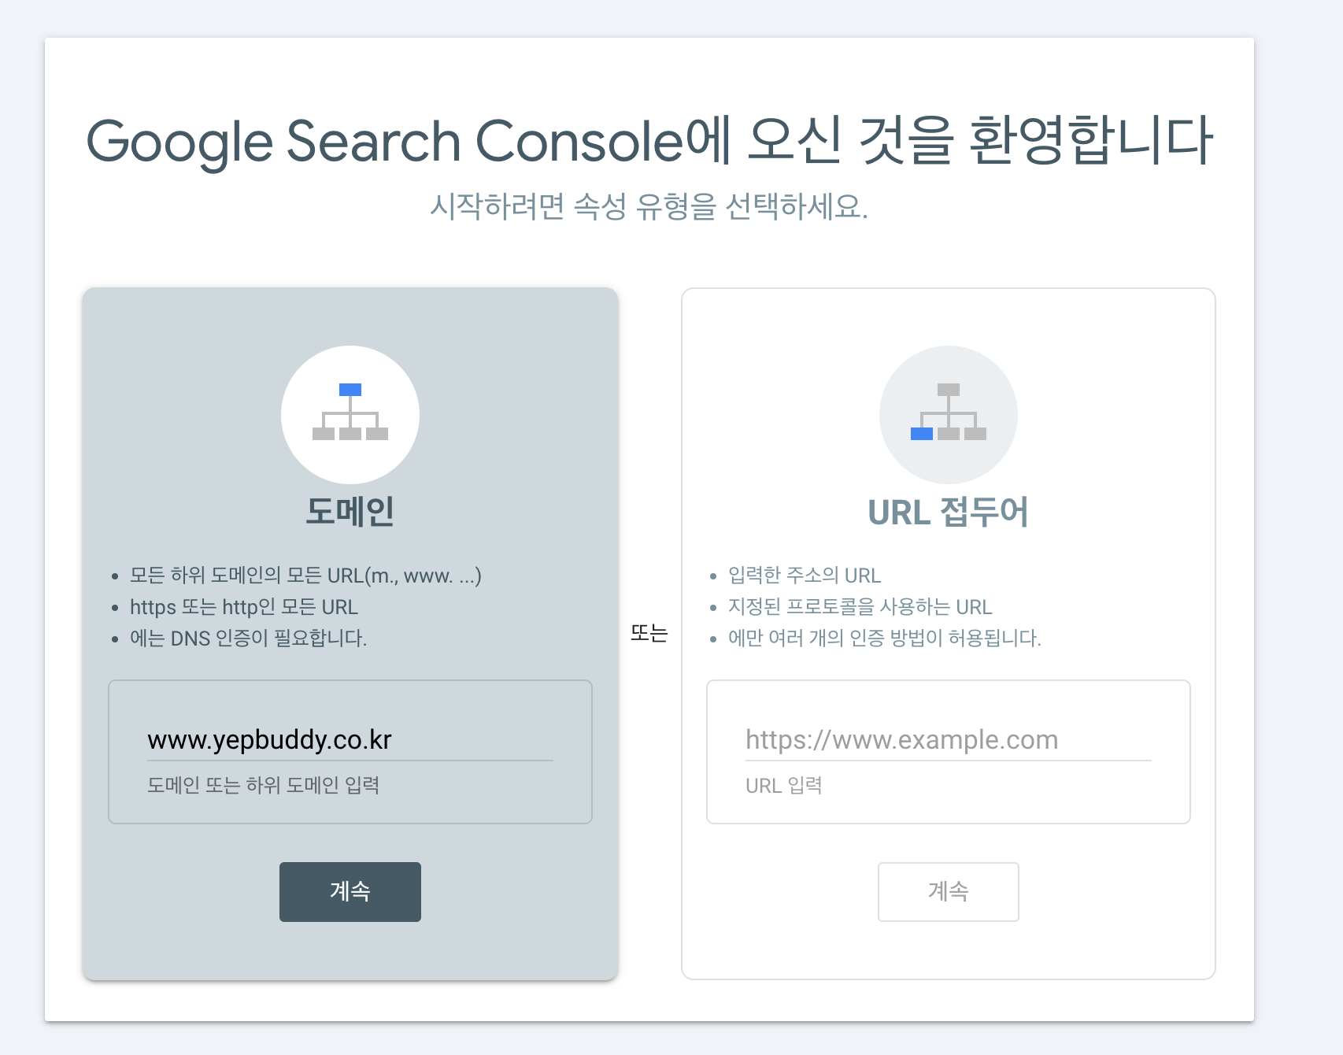The image size is (1343, 1055).
Task: Click the 모든 하위 도메인의 모든 URL bullet
Action: coord(305,576)
